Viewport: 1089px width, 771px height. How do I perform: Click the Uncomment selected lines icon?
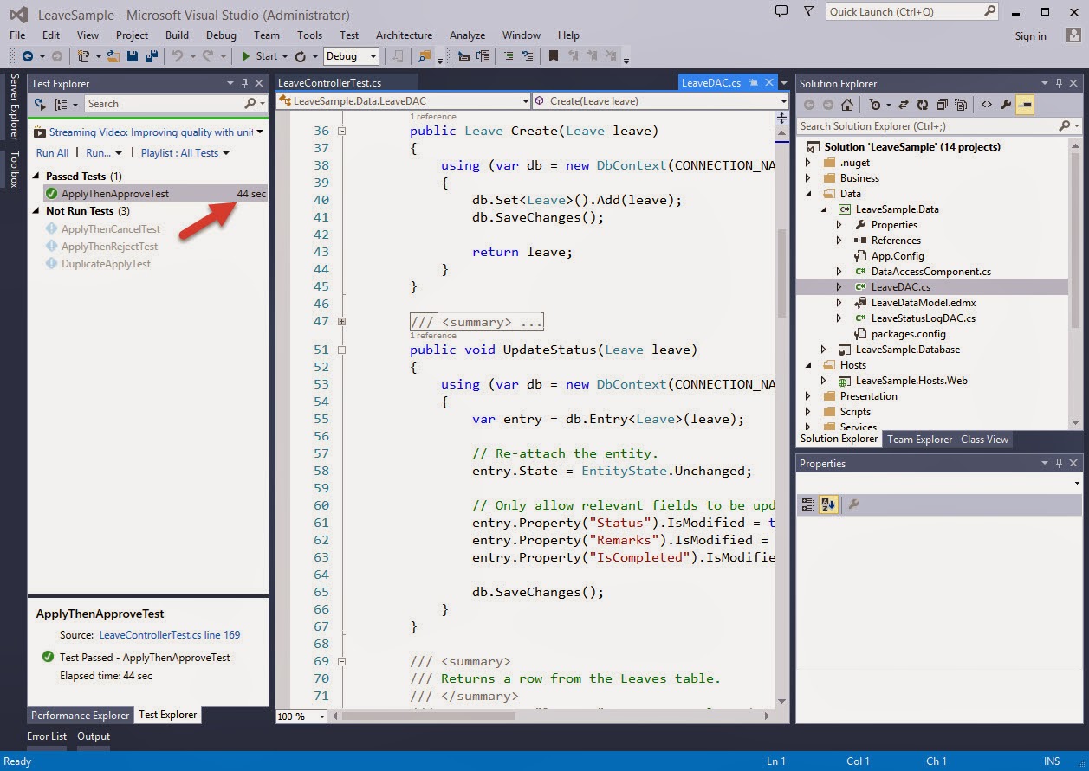tap(527, 56)
